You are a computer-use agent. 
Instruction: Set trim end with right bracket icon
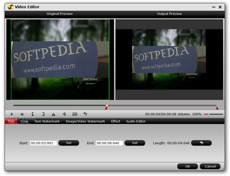43,114
